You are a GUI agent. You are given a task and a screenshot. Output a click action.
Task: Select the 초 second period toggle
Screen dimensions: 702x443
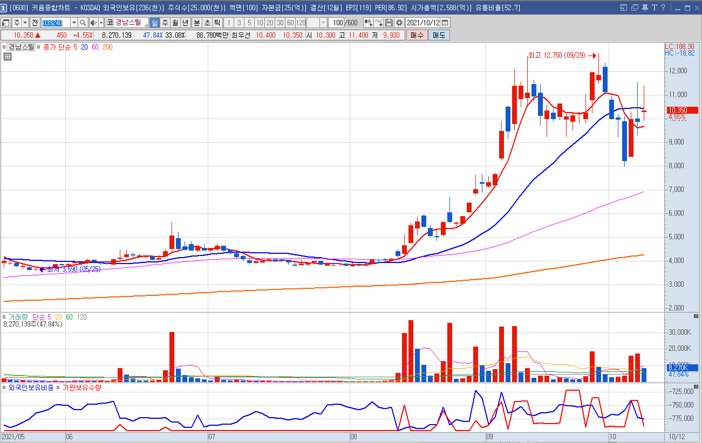coord(207,23)
